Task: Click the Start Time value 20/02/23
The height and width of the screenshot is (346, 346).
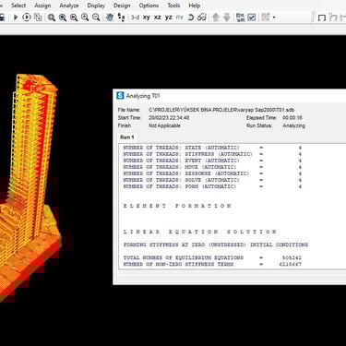Action: point(169,118)
